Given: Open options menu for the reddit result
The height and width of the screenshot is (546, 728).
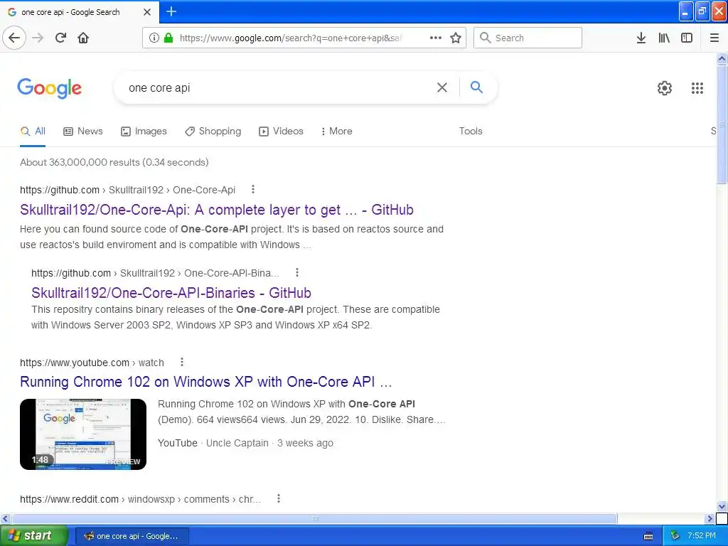Looking at the screenshot, I should (279, 498).
